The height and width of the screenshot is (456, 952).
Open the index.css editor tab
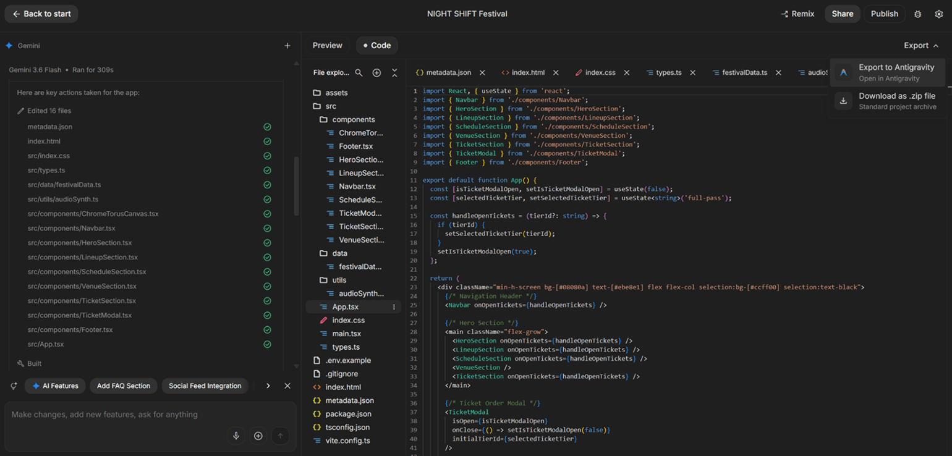click(595, 72)
